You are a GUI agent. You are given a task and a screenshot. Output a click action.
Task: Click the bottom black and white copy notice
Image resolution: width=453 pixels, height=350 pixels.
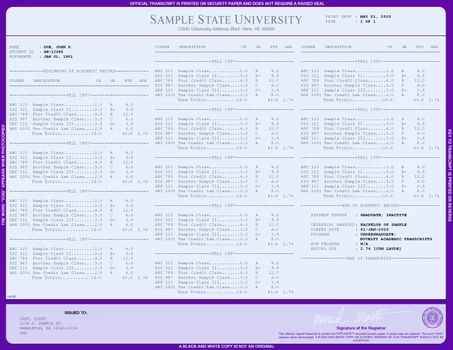coord(227,346)
